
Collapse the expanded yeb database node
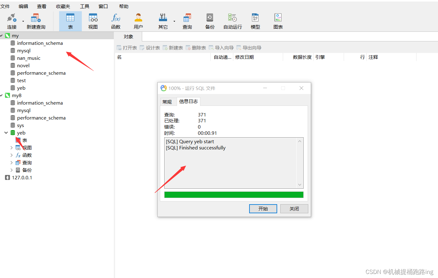click(x=6, y=133)
